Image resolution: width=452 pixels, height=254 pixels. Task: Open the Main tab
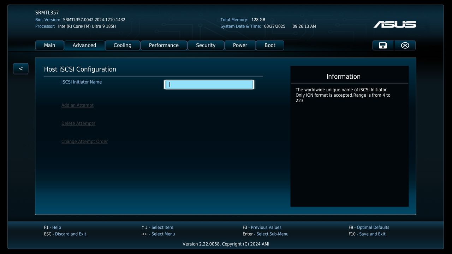tap(49, 45)
